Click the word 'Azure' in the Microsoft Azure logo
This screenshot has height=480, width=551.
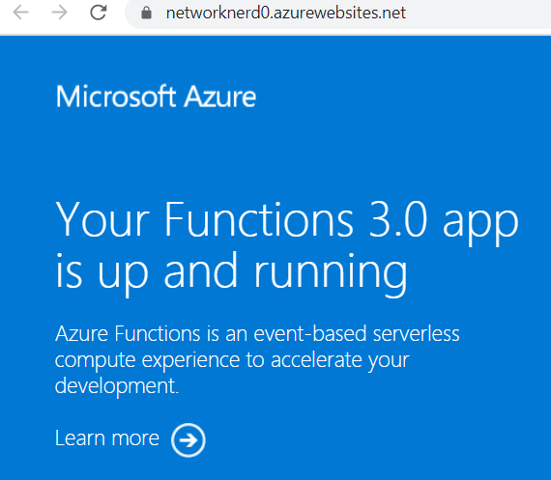click(220, 97)
